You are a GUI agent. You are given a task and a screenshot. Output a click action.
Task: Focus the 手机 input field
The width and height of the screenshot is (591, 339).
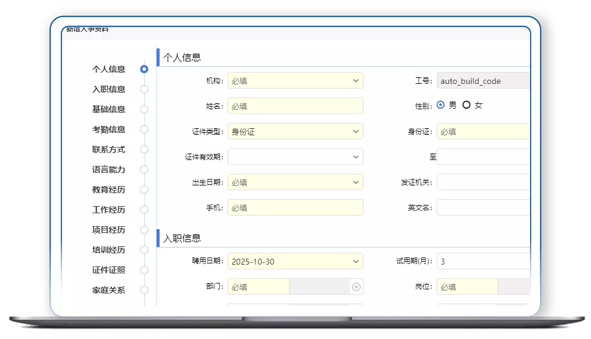coord(295,207)
